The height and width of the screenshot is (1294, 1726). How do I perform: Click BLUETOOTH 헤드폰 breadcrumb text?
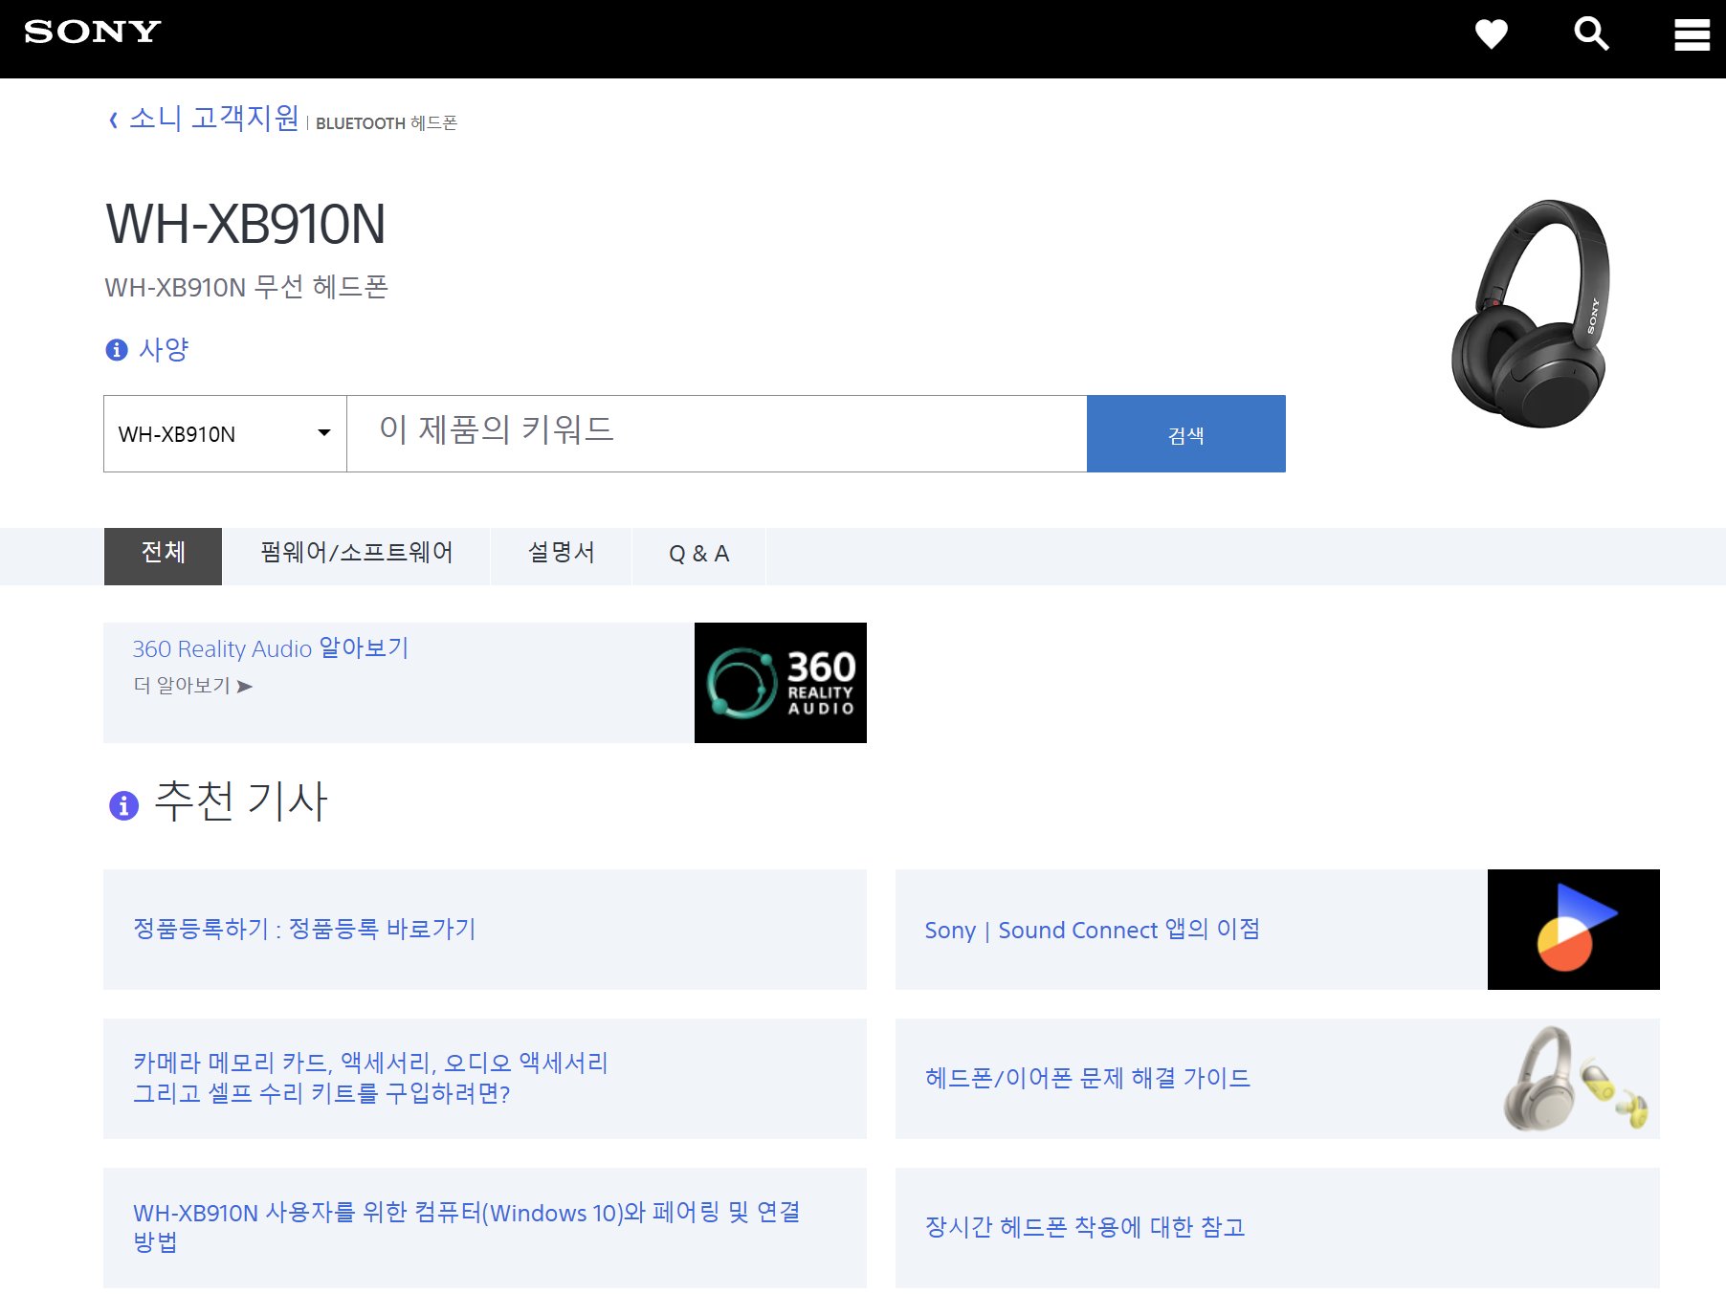click(x=387, y=123)
